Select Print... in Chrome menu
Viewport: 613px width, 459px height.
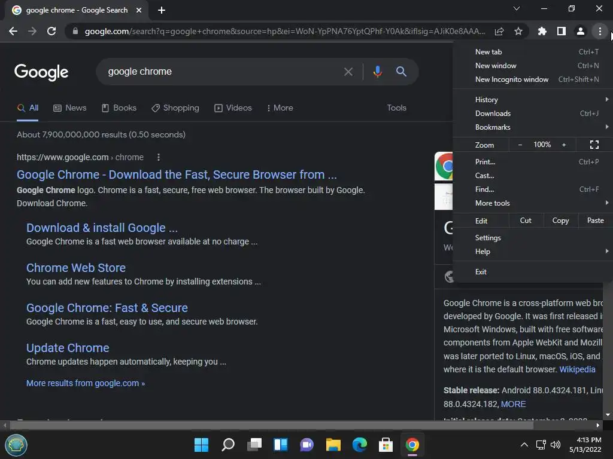[x=533, y=161]
